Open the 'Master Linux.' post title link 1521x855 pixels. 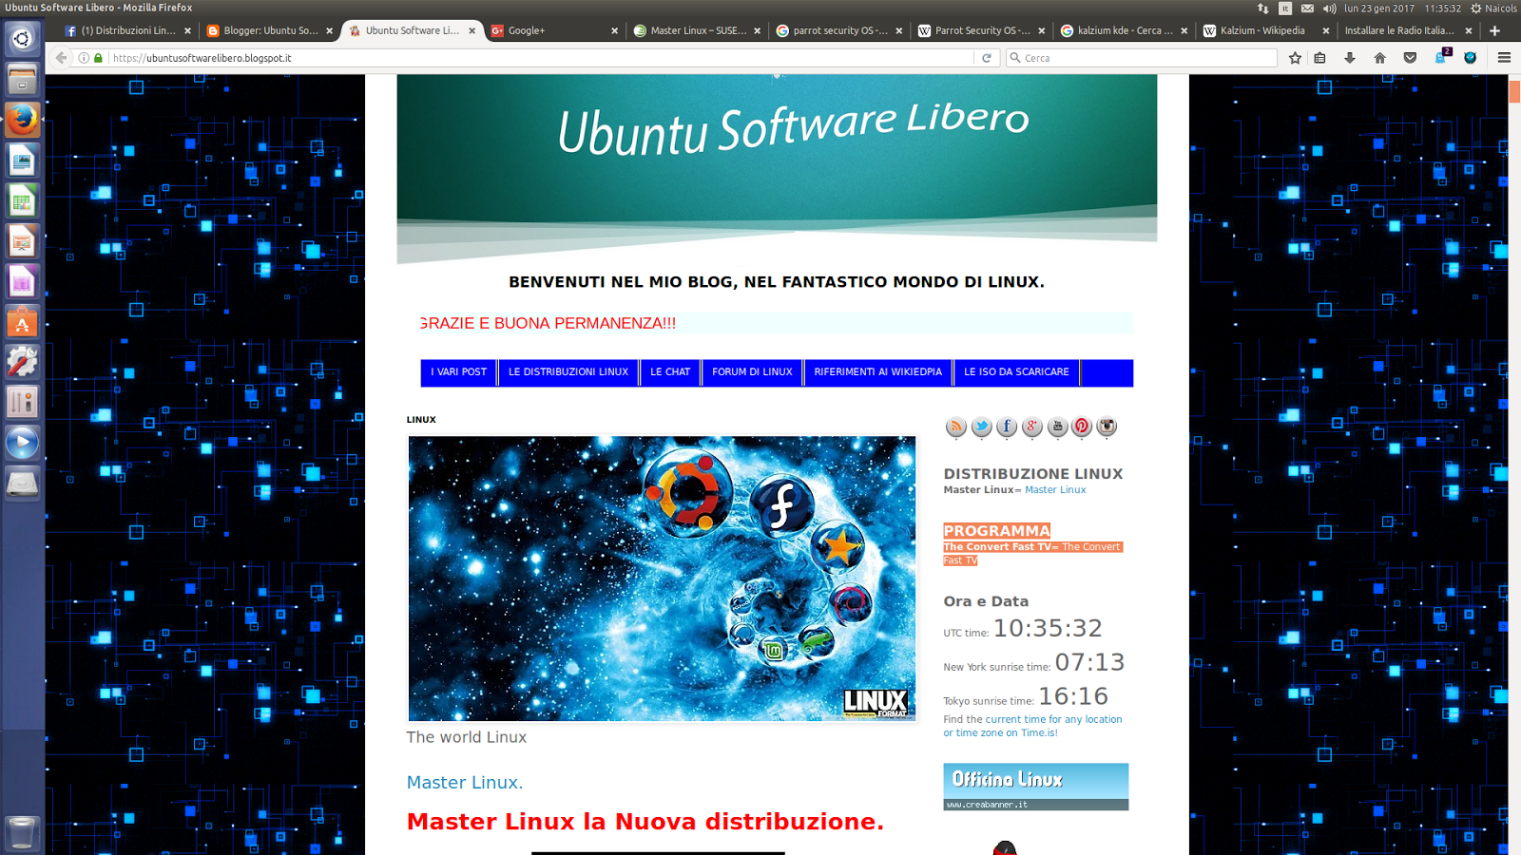[x=465, y=783]
